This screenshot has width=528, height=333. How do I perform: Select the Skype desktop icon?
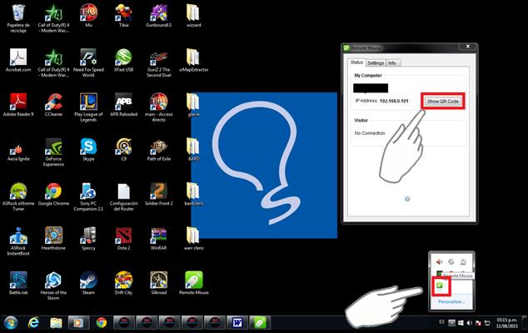88,150
